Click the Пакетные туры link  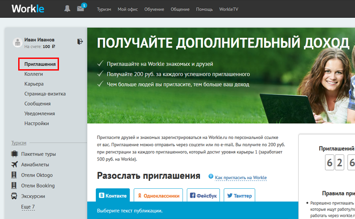39,154
